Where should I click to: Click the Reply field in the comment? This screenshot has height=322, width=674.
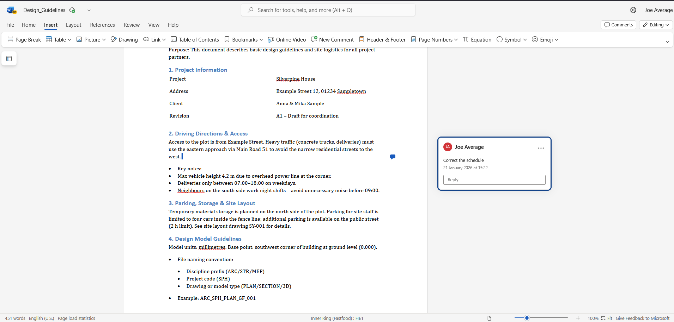[x=494, y=180]
